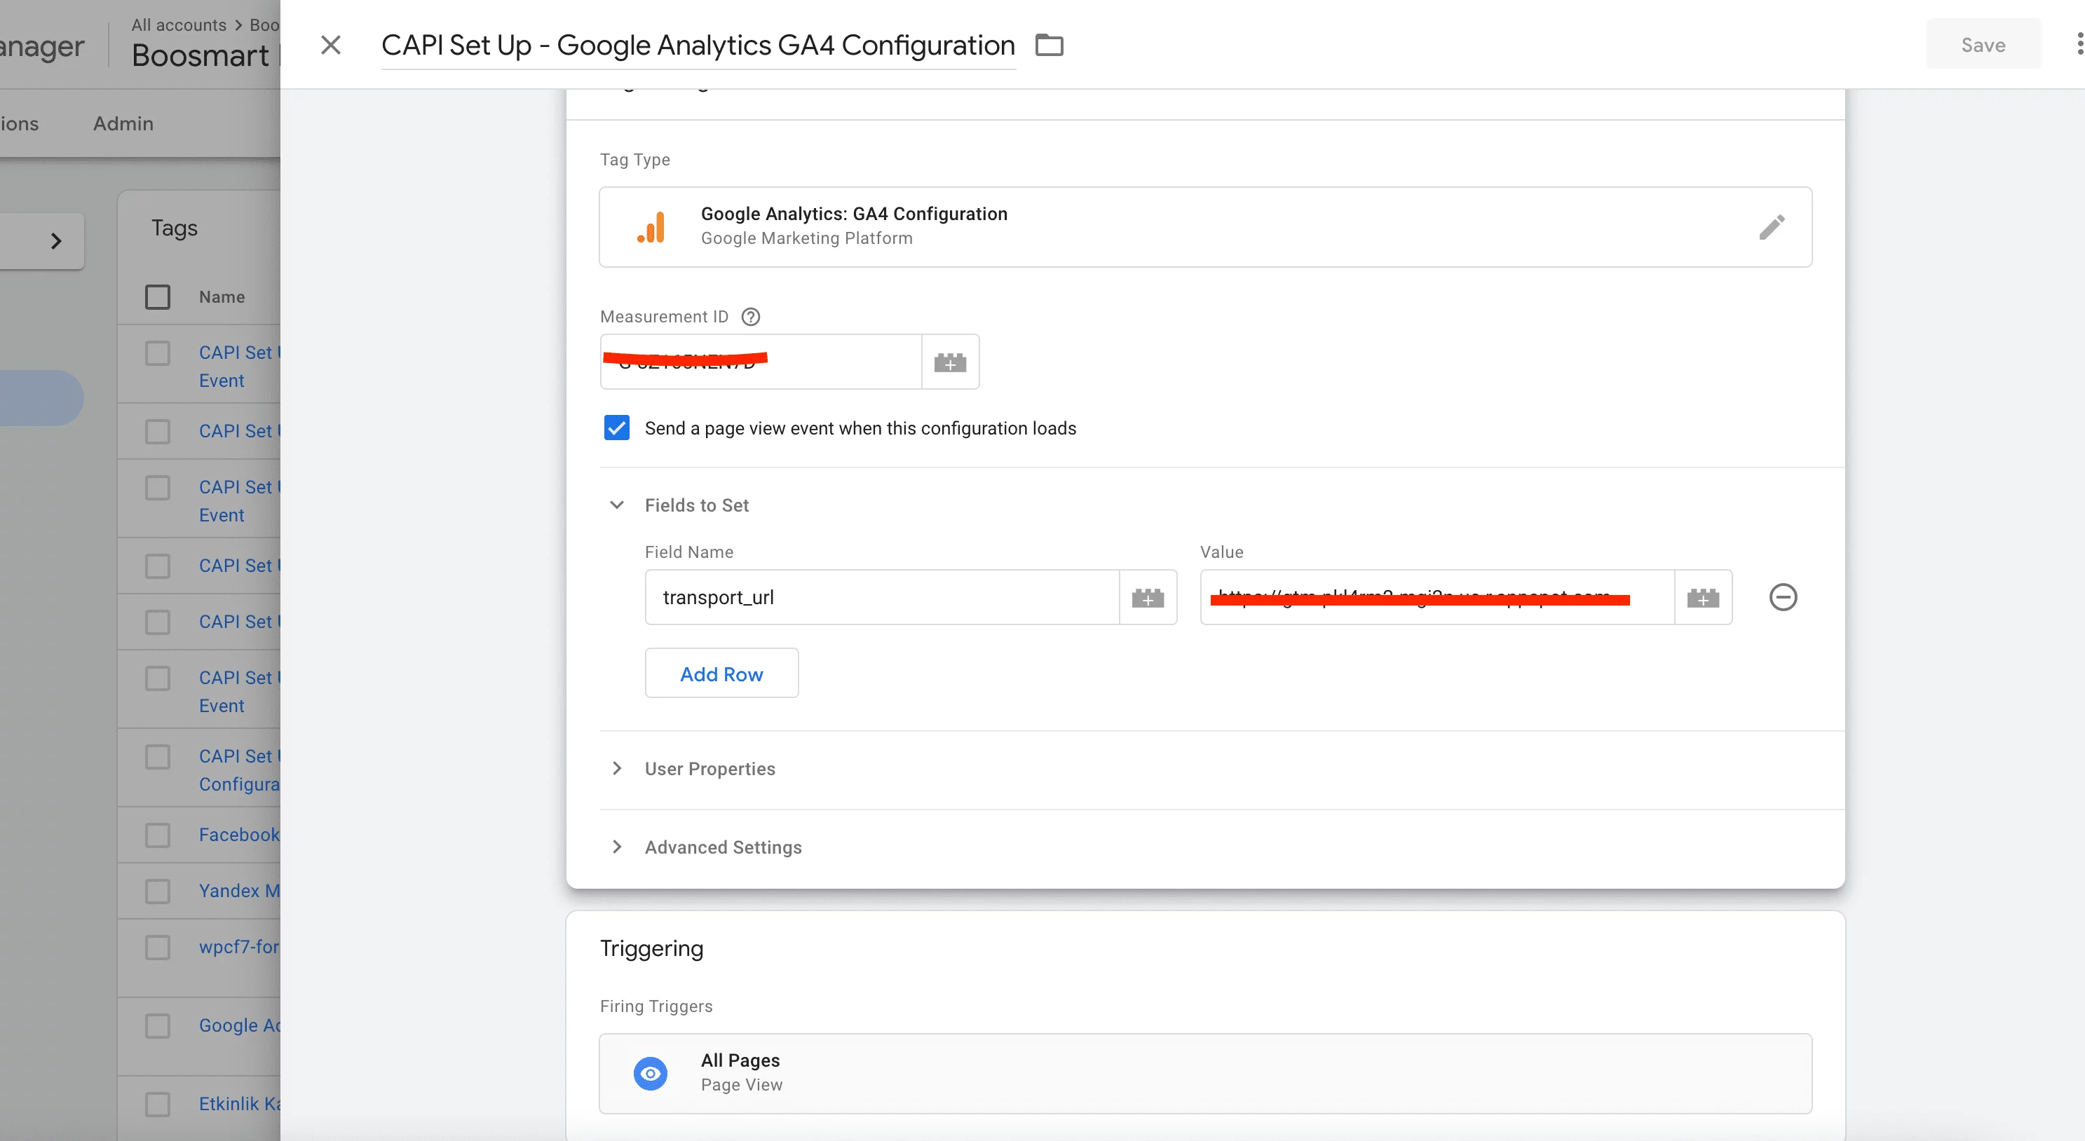2085x1141 pixels.
Task: Click the Save button
Action: click(1982, 45)
